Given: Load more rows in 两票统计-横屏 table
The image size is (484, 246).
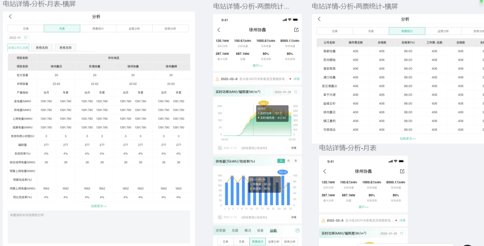Looking at the screenshot, I should pyautogui.click(x=408, y=139).
